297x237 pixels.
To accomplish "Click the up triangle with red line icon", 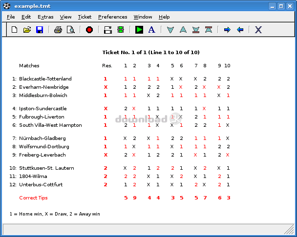I will point(209,30).
